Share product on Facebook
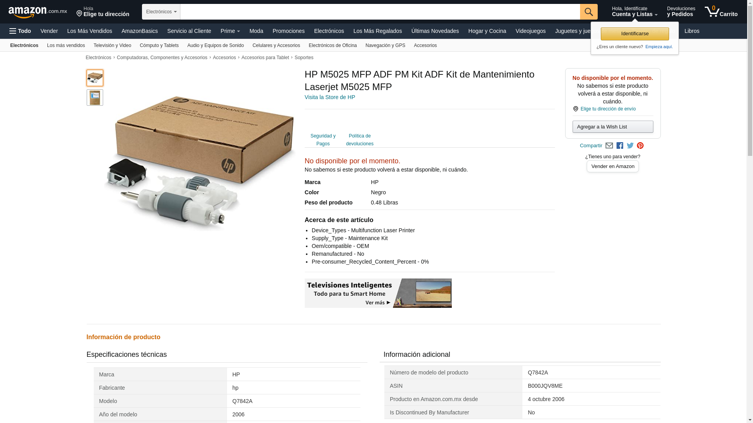The width and height of the screenshot is (753, 423). click(620, 146)
